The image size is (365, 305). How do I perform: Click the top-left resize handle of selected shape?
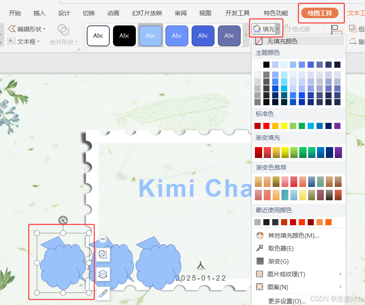[37, 233]
